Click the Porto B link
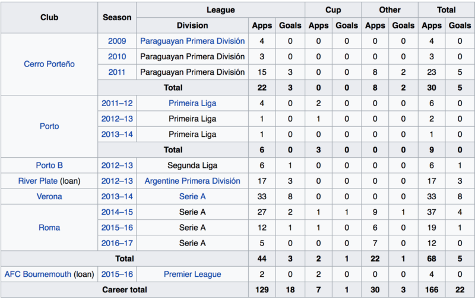The width and height of the screenshot is (475, 300). [x=49, y=165]
